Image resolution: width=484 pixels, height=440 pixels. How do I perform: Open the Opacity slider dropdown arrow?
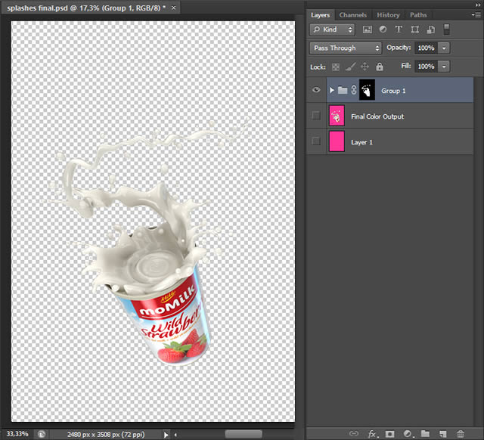[444, 48]
